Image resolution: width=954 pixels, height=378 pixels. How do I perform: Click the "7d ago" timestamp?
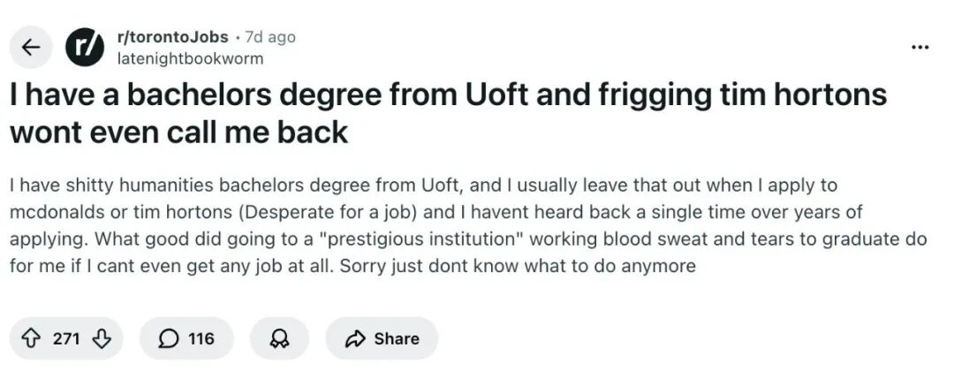(270, 37)
